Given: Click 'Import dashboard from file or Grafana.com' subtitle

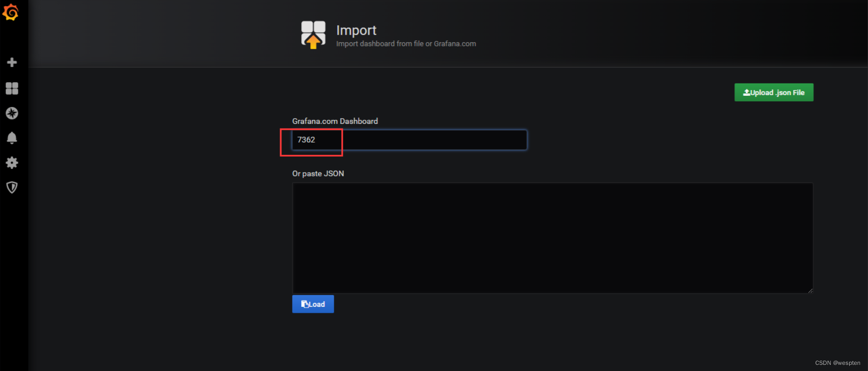Looking at the screenshot, I should pyautogui.click(x=406, y=44).
